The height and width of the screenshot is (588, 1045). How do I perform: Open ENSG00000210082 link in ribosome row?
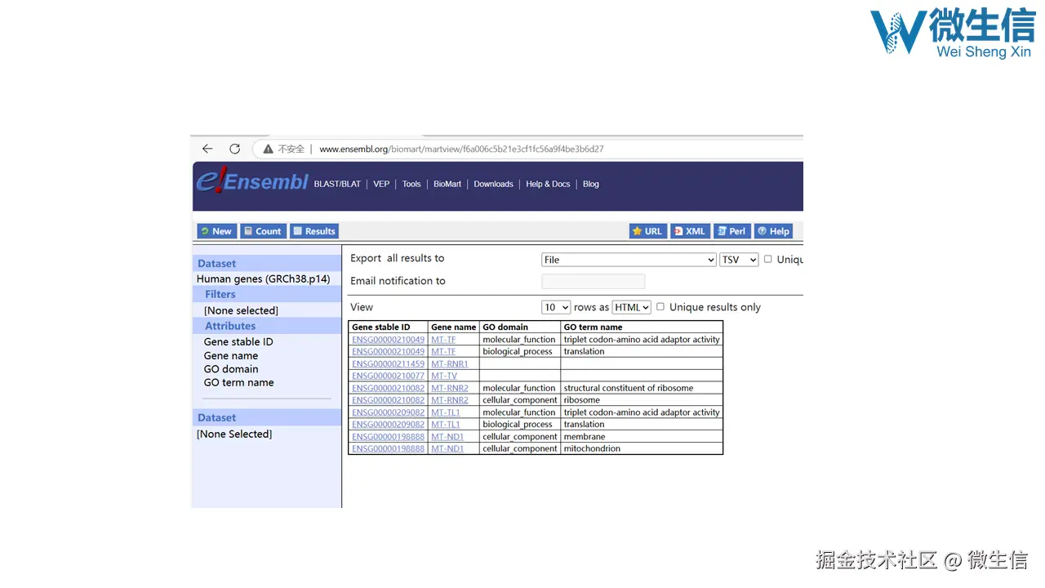coord(388,400)
